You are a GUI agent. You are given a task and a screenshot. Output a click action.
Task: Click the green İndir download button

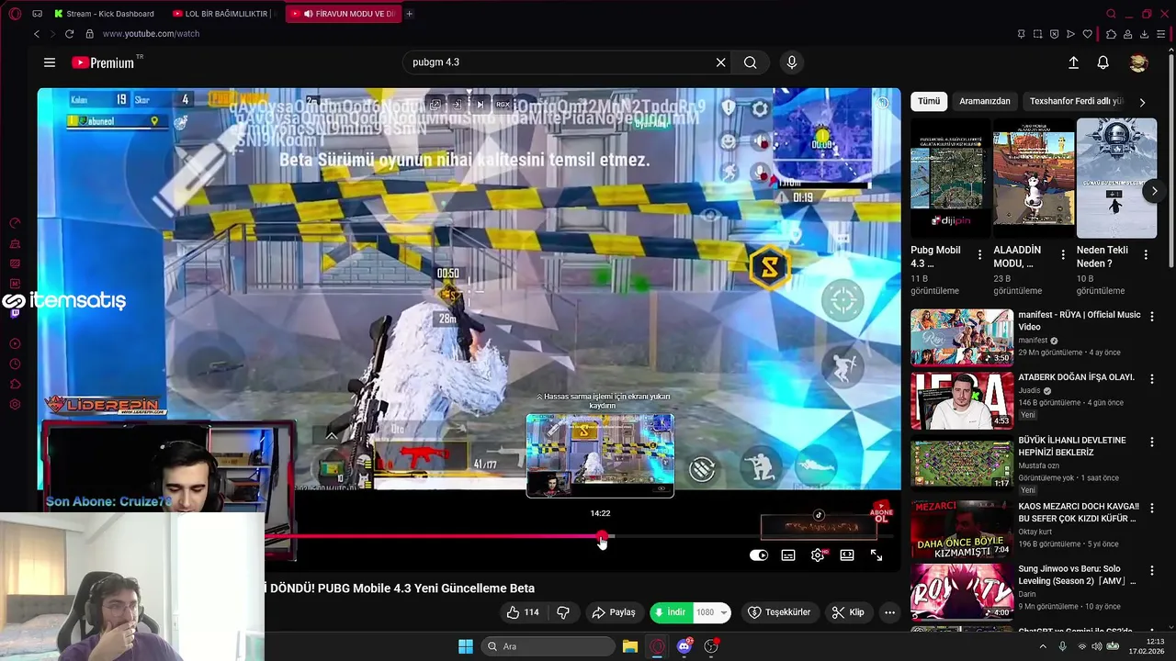coord(672,612)
